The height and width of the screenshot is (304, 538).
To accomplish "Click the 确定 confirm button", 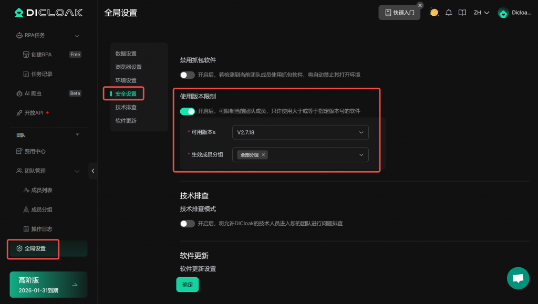I will pos(187,285).
